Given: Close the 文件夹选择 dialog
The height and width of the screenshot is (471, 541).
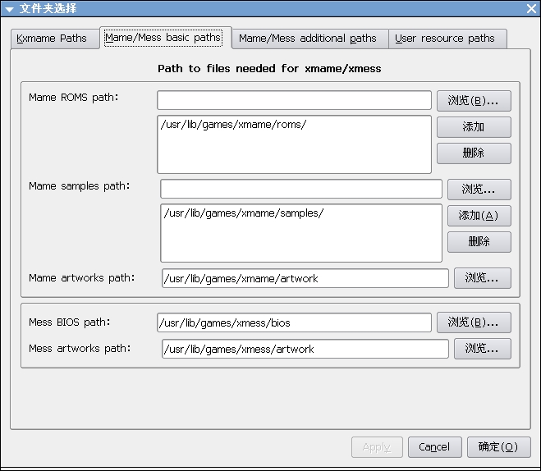Looking at the screenshot, I should pyautogui.click(x=532, y=9).
